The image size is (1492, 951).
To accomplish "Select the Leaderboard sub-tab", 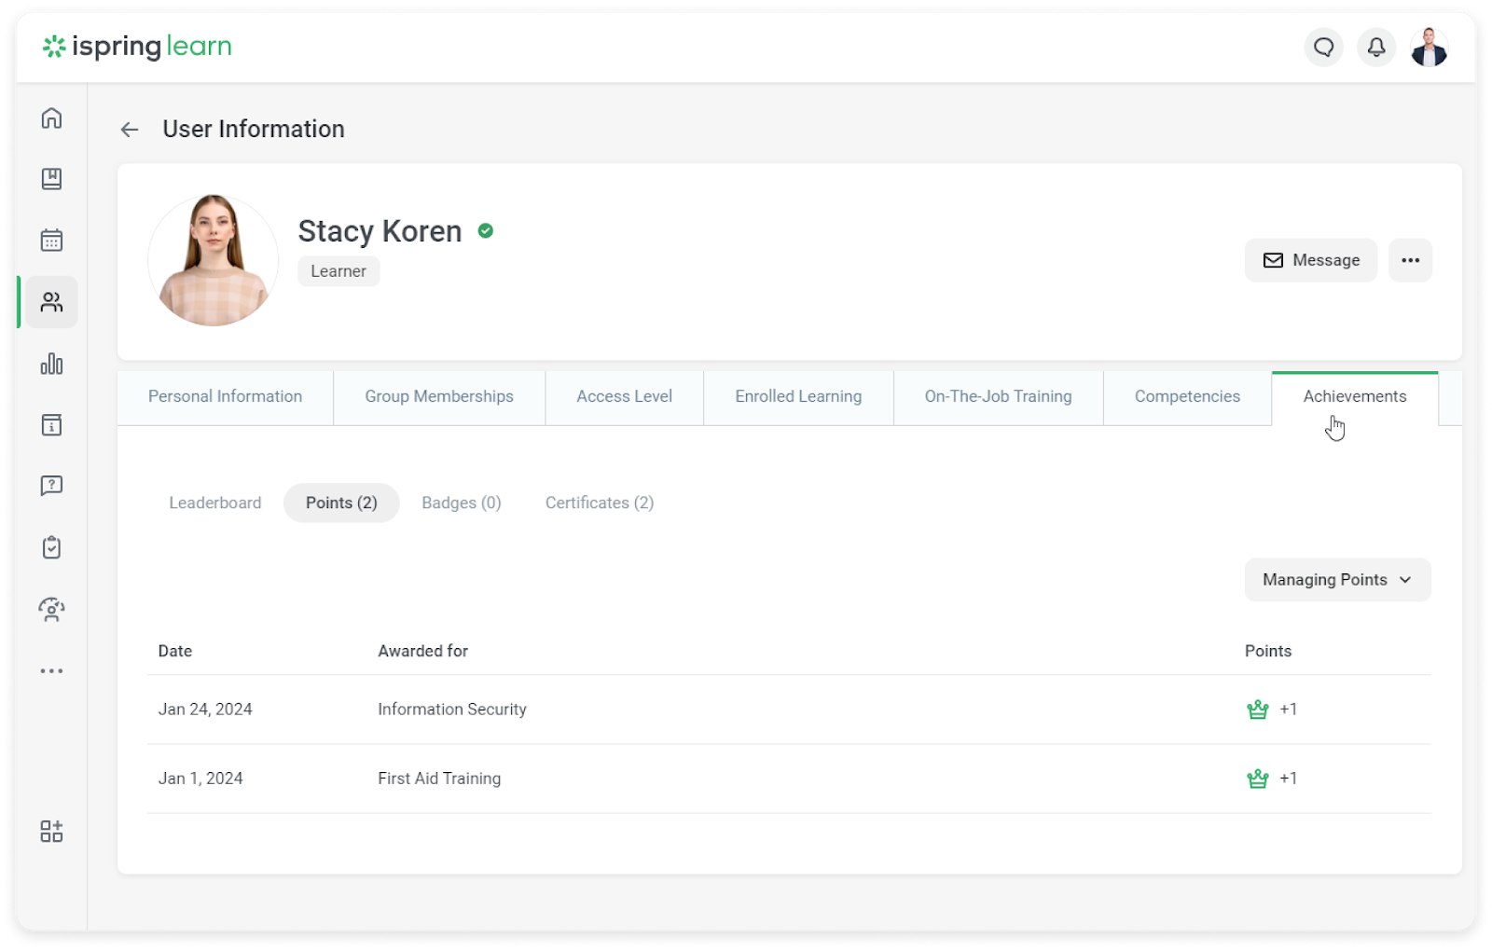I will (x=214, y=503).
